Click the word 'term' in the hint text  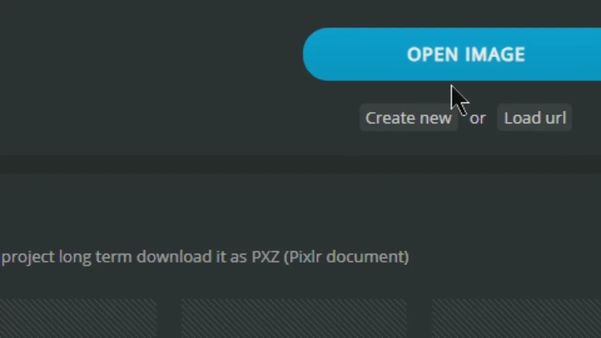(x=114, y=257)
